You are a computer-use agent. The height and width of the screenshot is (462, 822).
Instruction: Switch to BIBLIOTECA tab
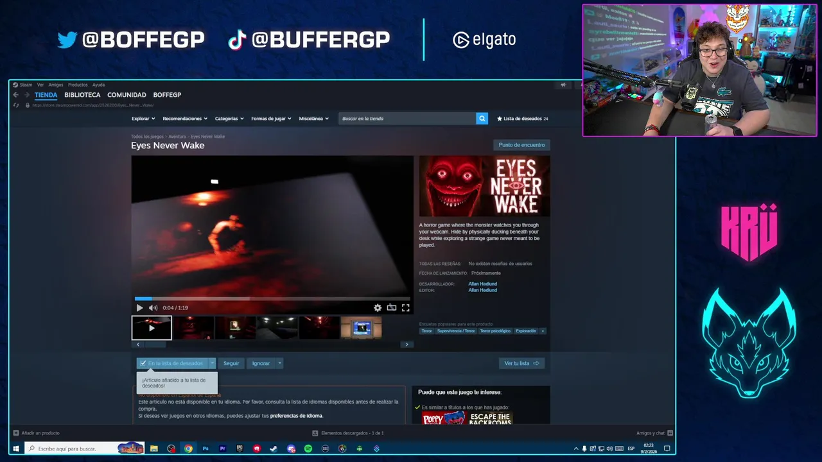pos(82,95)
